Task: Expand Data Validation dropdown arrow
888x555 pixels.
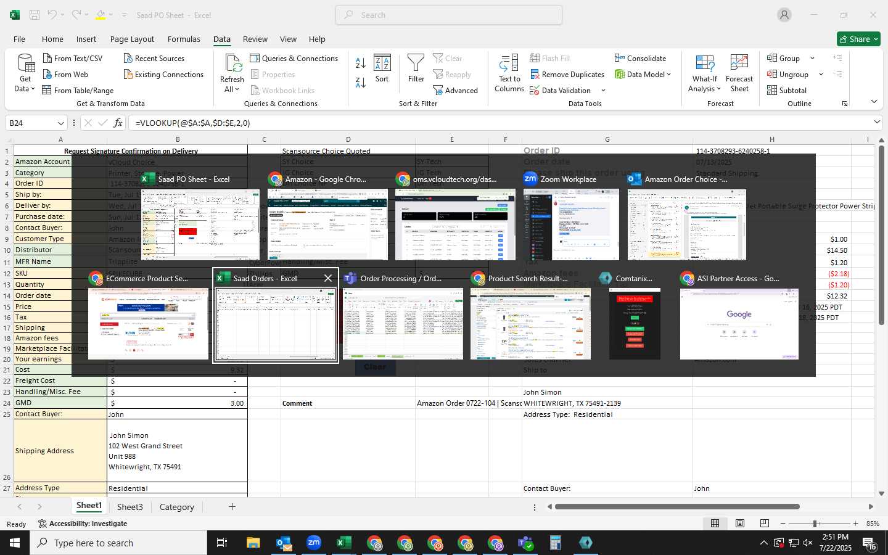Action: (603, 90)
